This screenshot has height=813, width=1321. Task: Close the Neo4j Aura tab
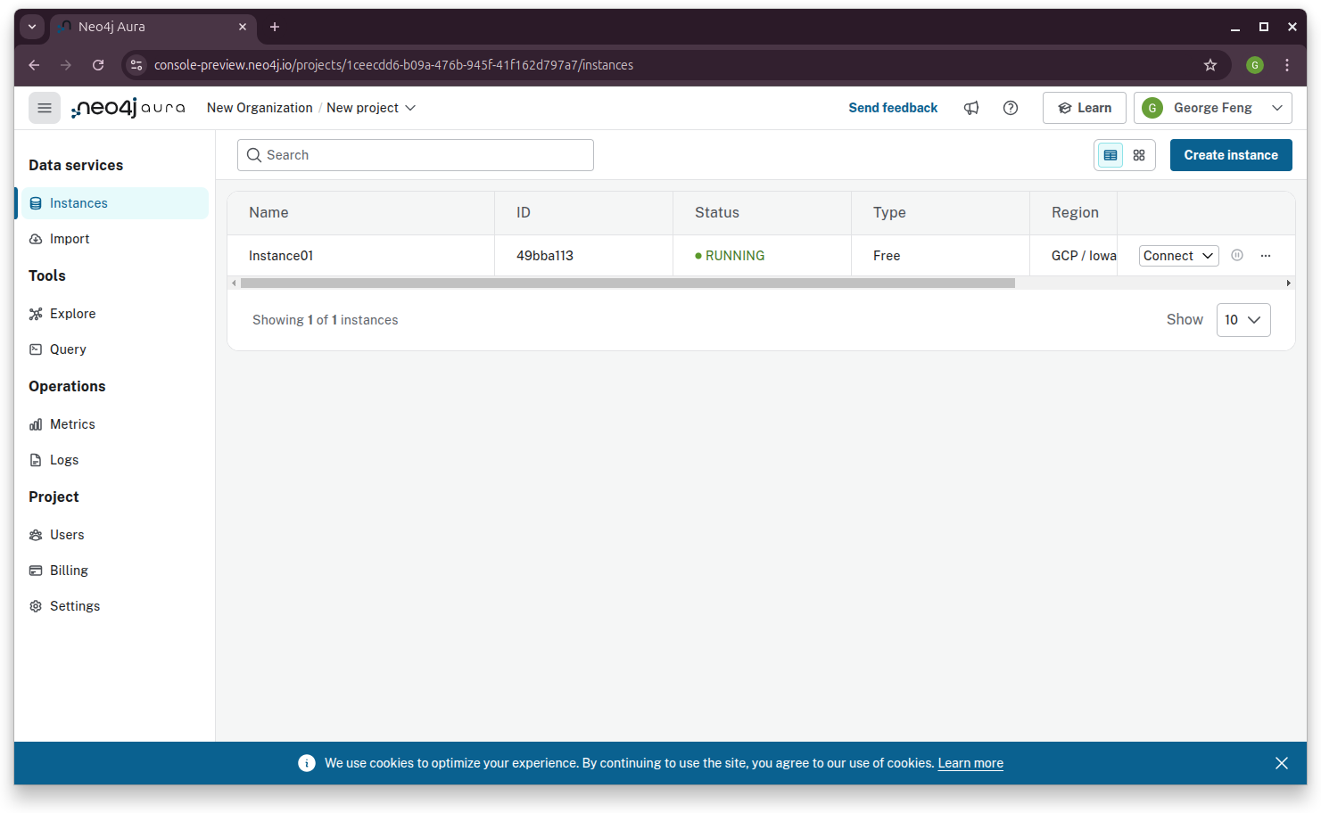pyautogui.click(x=243, y=27)
